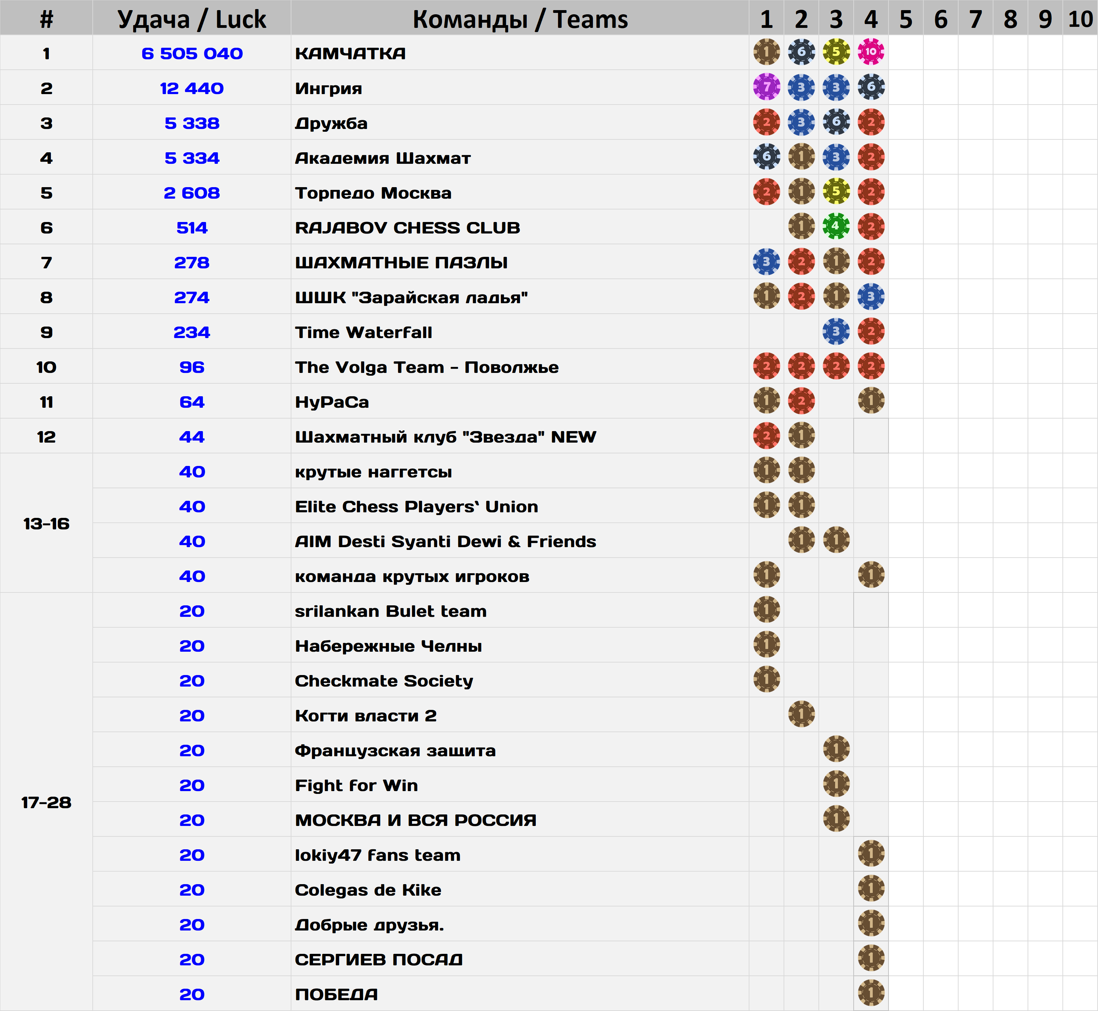Click RAJABOV CHESS CLUB's red 2 chip
The image size is (1098, 1011).
(x=871, y=227)
